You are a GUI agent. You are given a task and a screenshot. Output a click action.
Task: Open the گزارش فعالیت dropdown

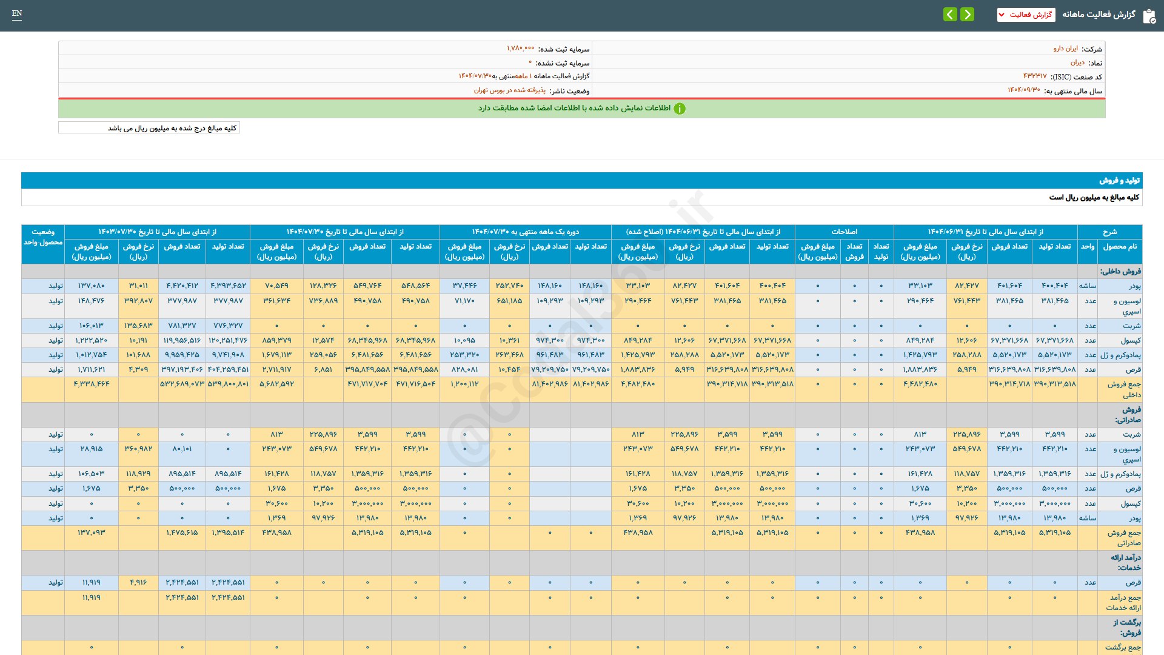pos(1026,15)
